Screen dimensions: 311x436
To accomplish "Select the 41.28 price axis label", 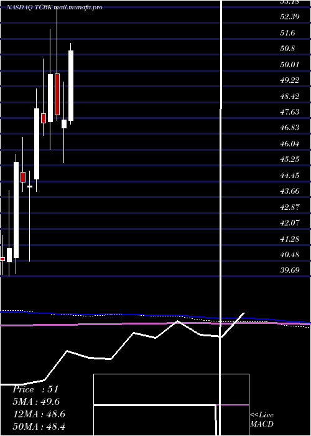I will click(x=290, y=239).
